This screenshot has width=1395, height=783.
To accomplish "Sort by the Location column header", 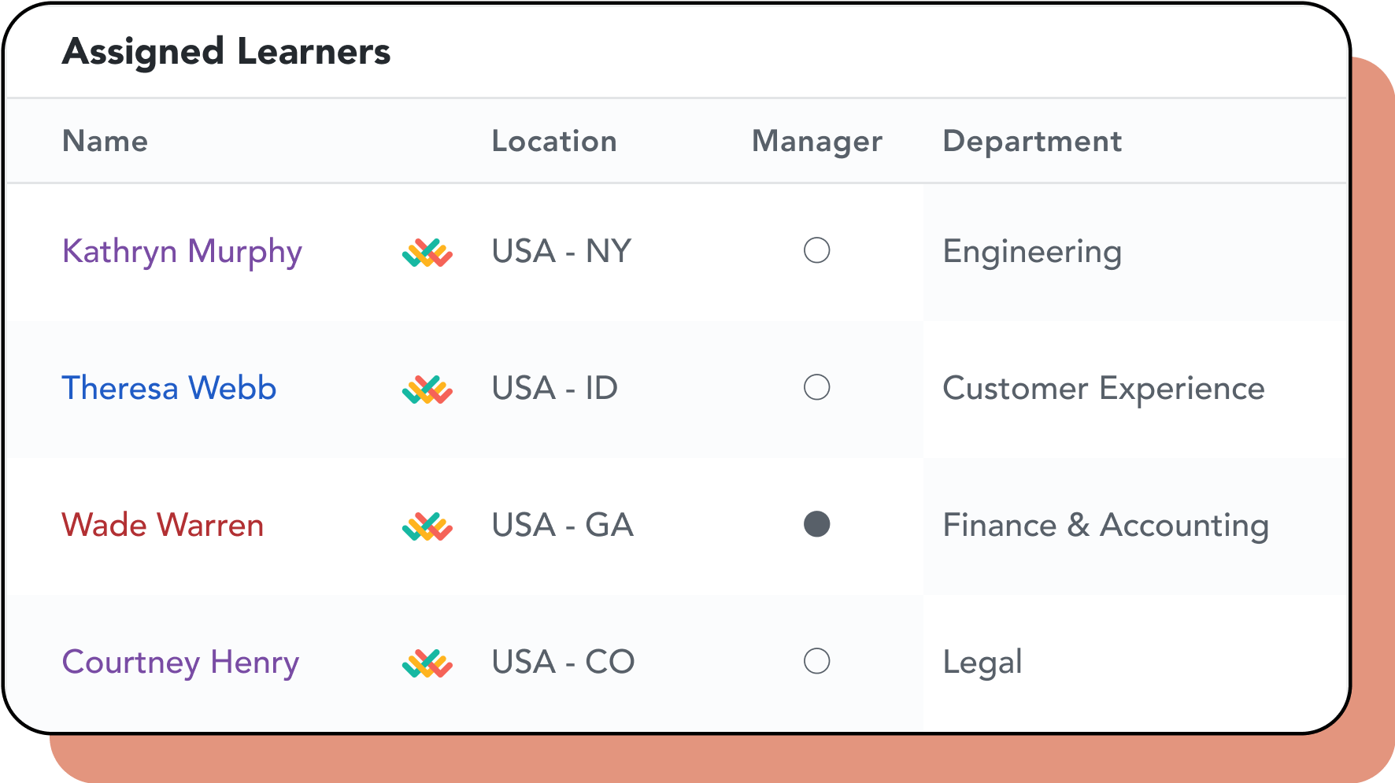I will click(554, 141).
